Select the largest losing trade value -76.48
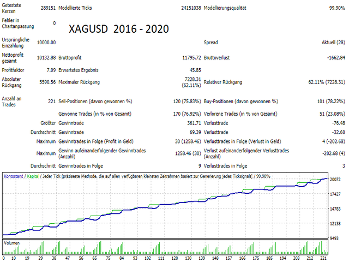The height and width of the screenshot is (262, 349). pos(338,123)
